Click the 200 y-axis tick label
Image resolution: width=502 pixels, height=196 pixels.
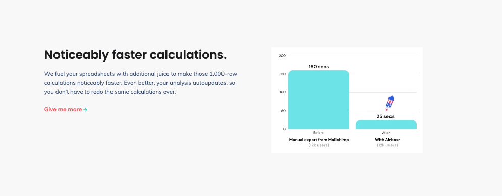[282, 56]
